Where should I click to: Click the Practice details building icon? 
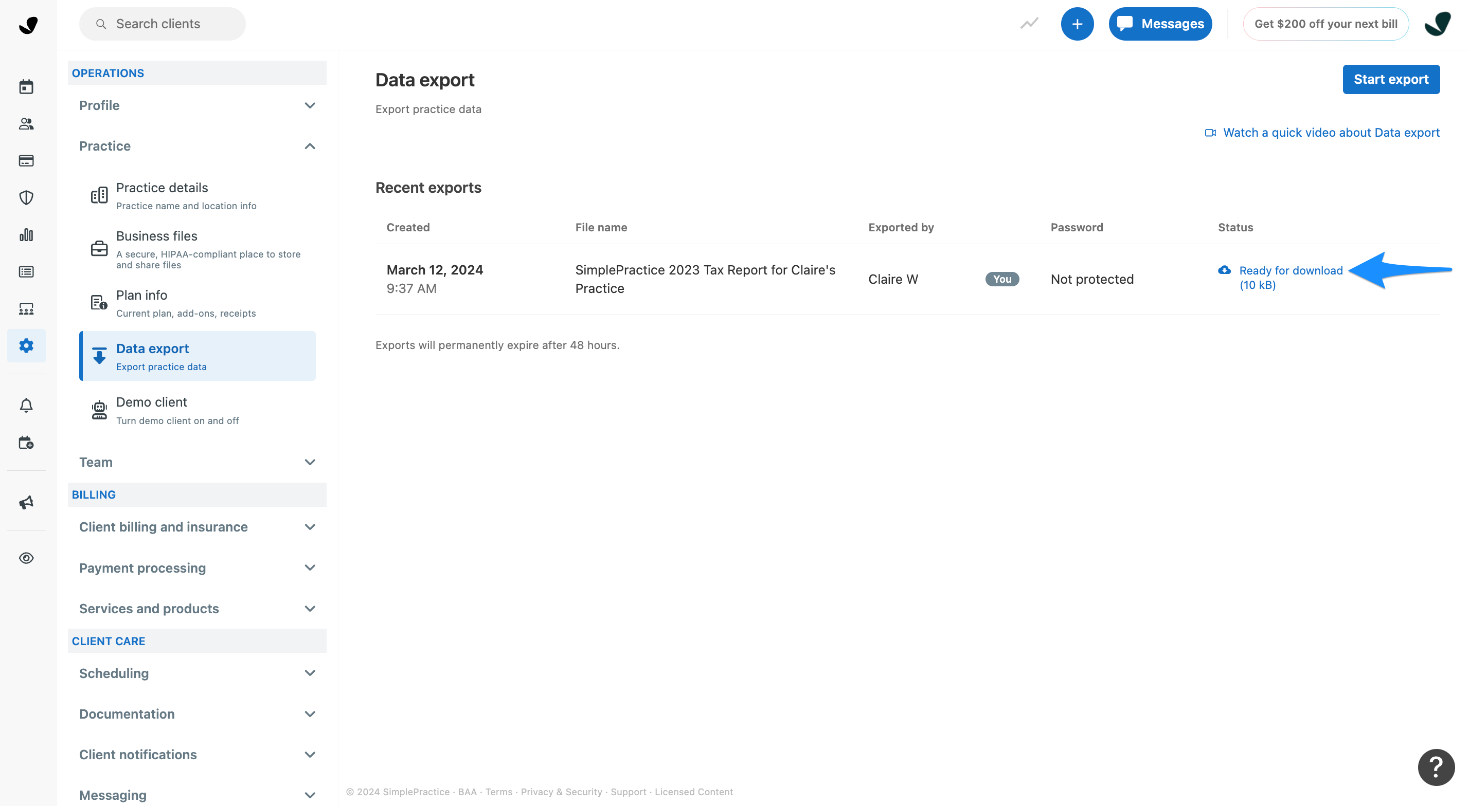(x=99, y=195)
